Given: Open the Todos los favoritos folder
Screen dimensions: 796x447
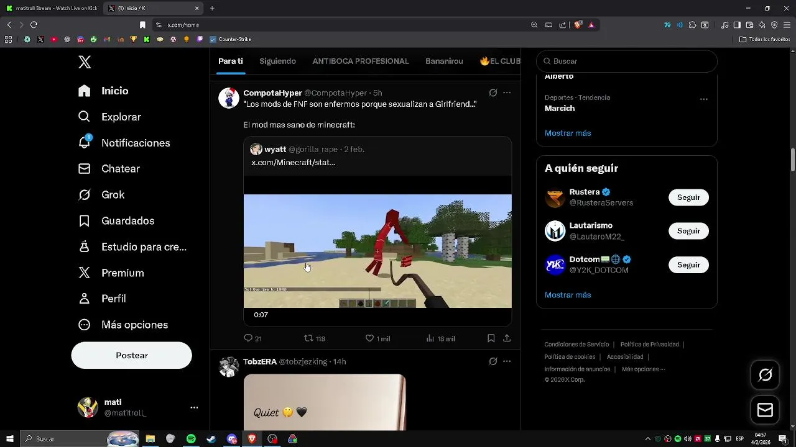Looking at the screenshot, I should pyautogui.click(x=765, y=39).
